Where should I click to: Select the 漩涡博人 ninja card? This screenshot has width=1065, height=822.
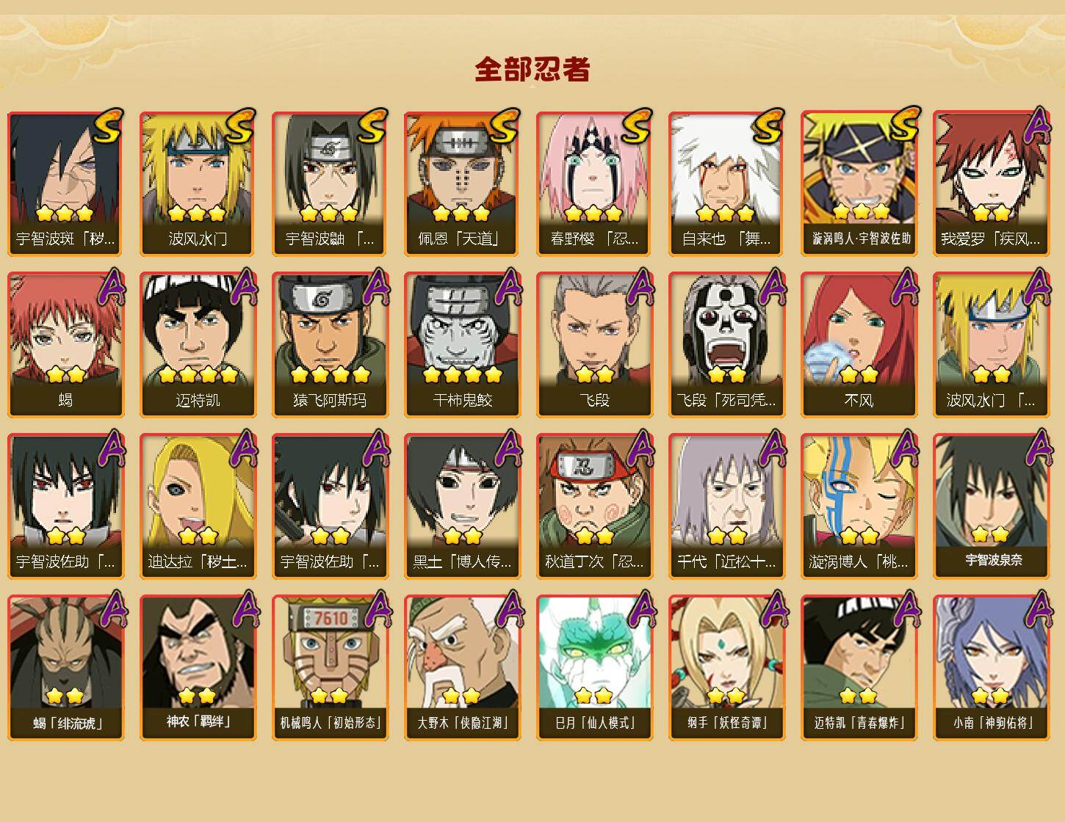(x=859, y=506)
